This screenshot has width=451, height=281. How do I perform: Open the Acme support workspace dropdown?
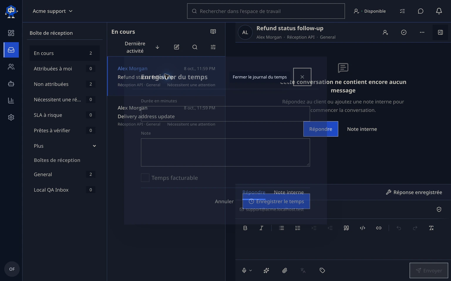click(x=53, y=11)
